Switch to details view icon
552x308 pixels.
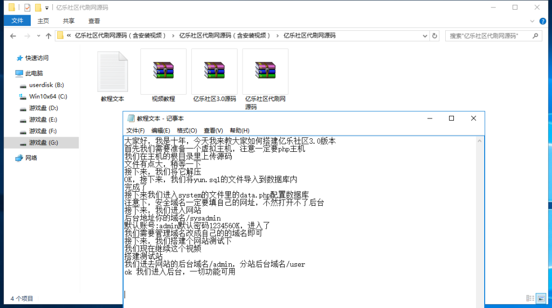click(x=530, y=298)
